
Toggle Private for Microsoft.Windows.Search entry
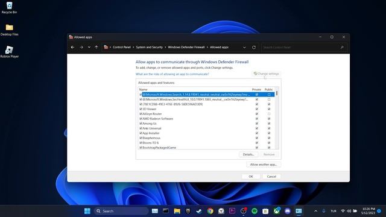(x=257, y=95)
